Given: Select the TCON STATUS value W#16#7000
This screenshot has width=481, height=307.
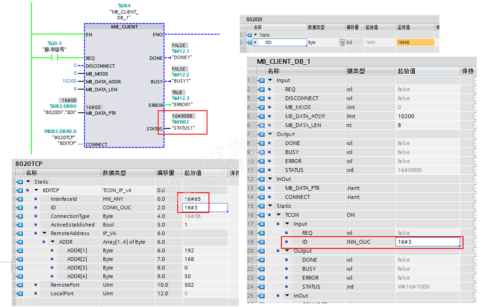Looking at the screenshot, I should (x=413, y=287).
